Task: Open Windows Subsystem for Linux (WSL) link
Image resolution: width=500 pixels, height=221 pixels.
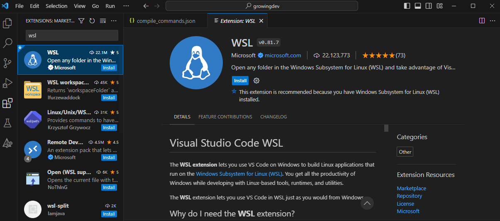Action: (x=239, y=174)
